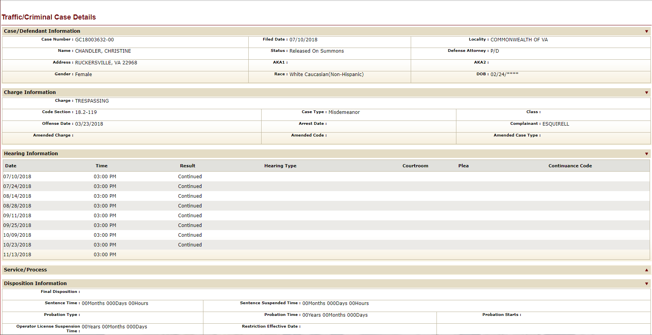Screen dimensions: 652x335
Task: Click Sentence Suspended Time value
Action: [x=335, y=303]
